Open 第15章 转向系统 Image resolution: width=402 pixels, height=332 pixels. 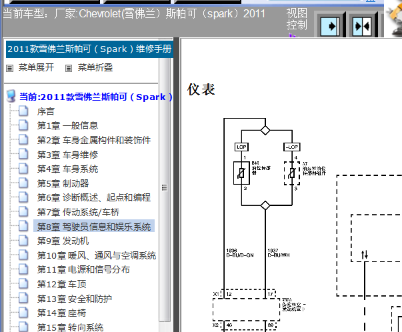point(70,327)
